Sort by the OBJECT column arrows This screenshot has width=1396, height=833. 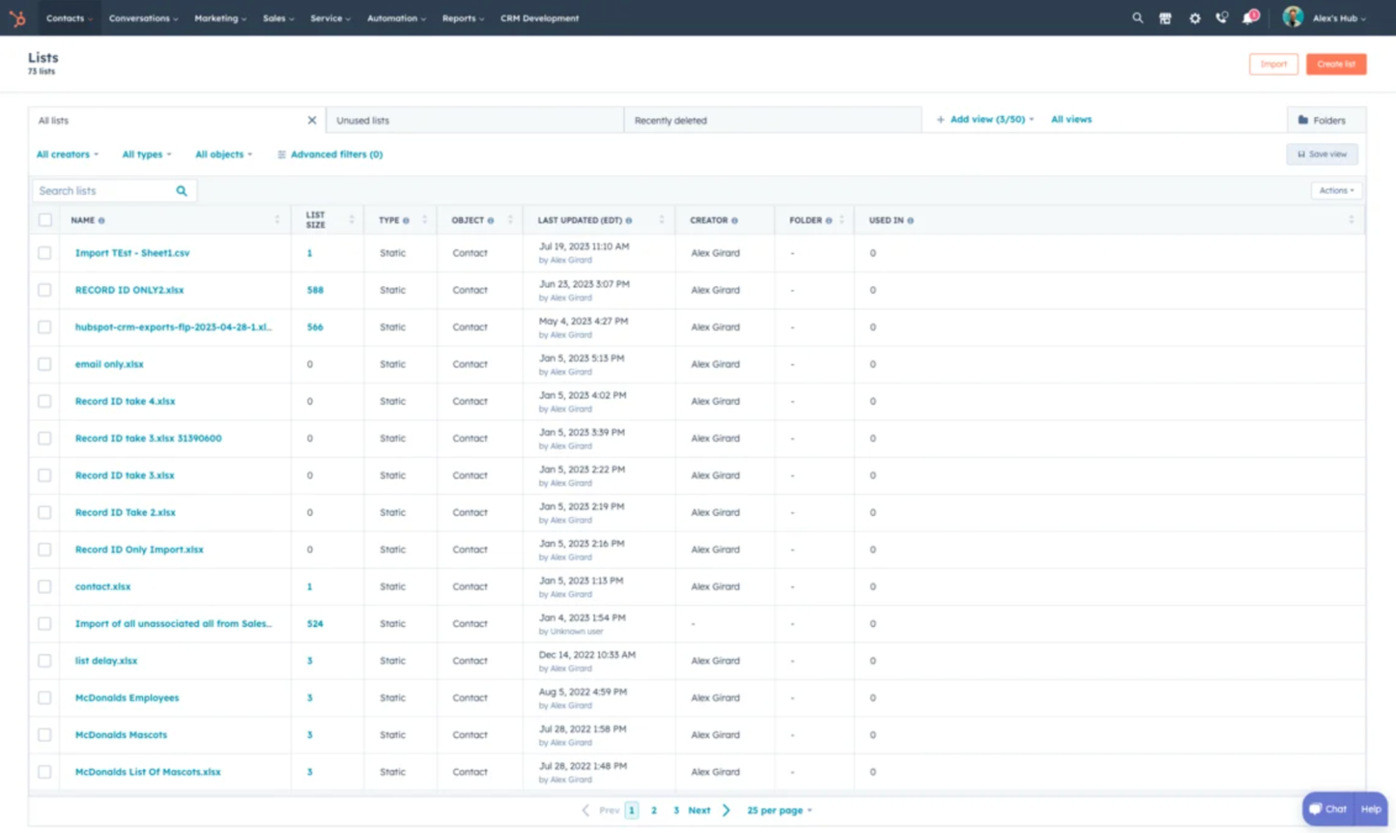(510, 220)
